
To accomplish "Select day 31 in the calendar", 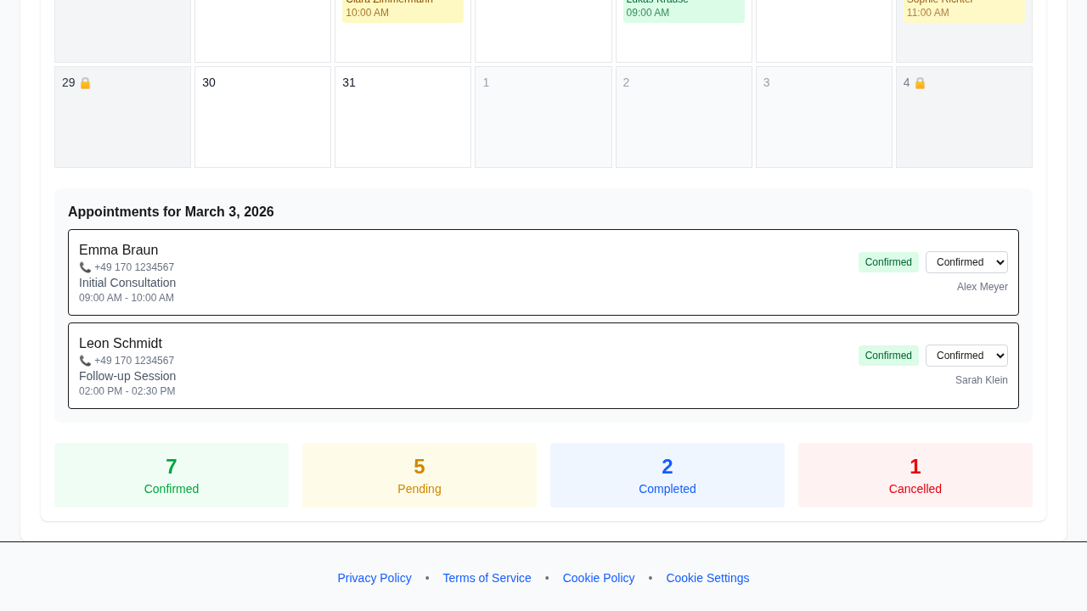I will [x=403, y=117].
